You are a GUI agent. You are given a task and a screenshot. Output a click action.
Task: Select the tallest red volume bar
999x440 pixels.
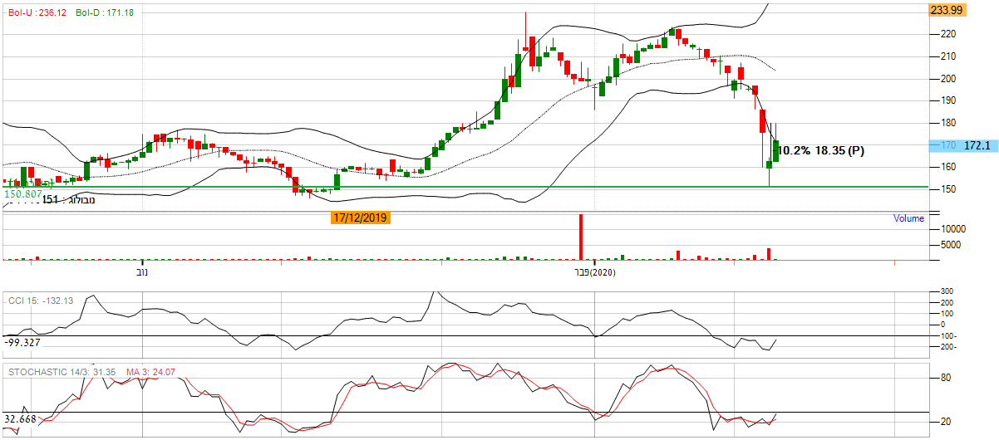581,237
